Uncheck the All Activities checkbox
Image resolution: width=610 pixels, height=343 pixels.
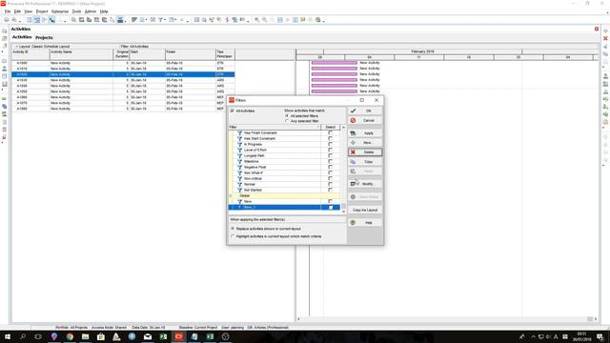click(233, 111)
